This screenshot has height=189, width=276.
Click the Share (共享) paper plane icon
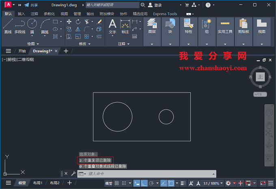[26, 5]
